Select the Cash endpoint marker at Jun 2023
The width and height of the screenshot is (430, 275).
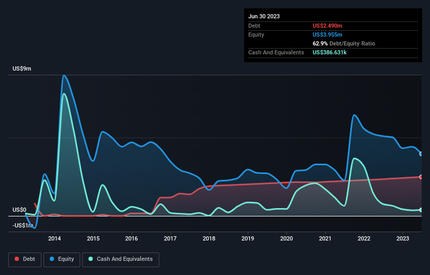click(x=421, y=210)
